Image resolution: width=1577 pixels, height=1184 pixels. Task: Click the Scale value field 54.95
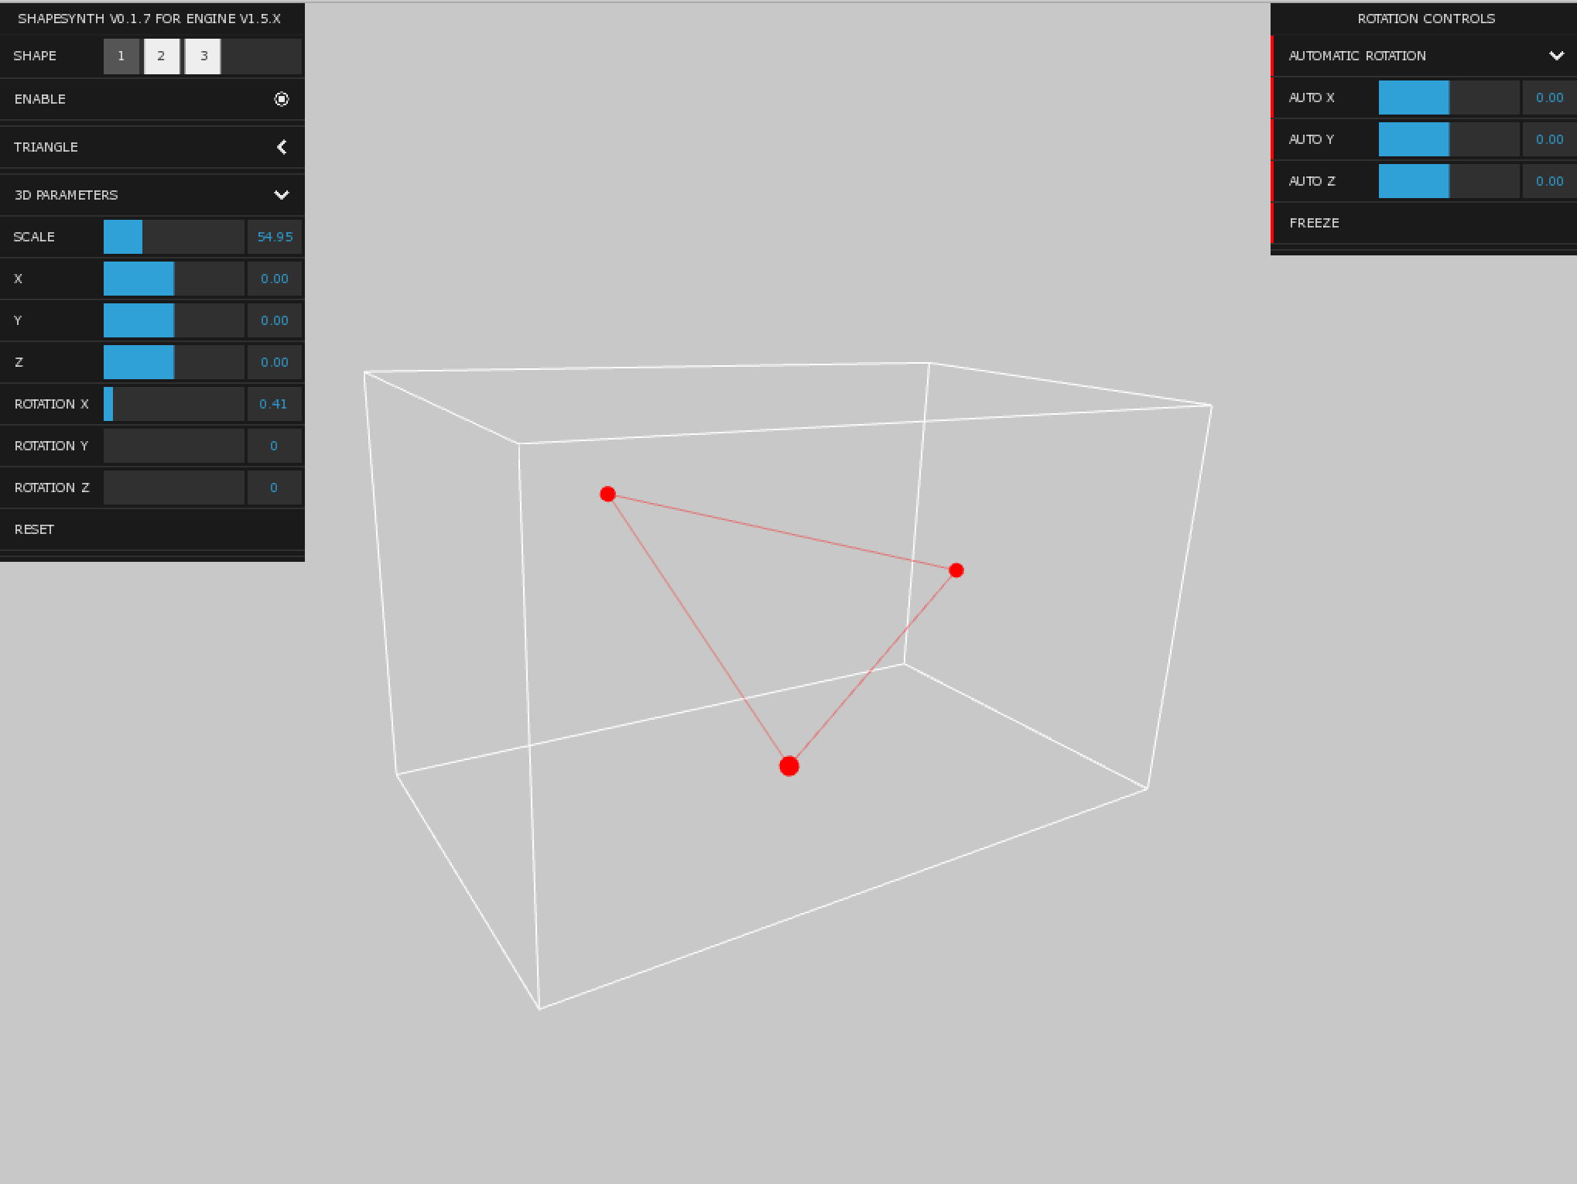[x=275, y=237]
